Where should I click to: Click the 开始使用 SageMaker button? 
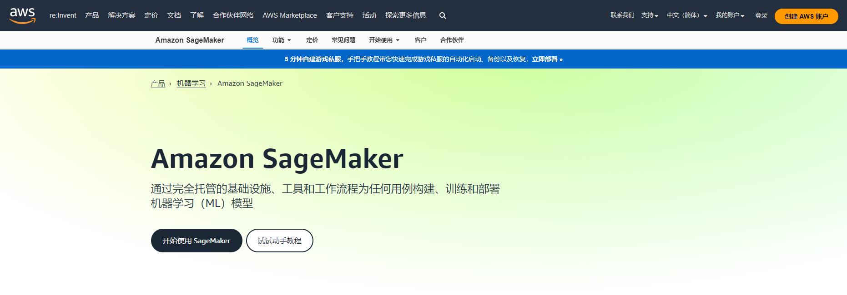tap(197, 241)
